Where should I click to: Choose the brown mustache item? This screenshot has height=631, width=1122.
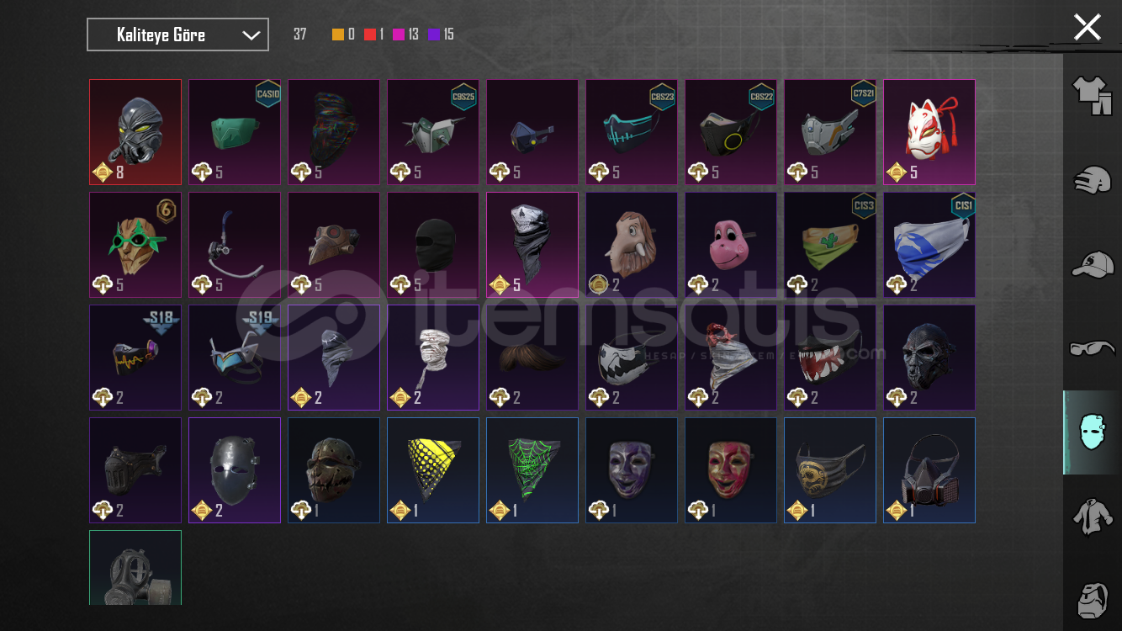532,358
